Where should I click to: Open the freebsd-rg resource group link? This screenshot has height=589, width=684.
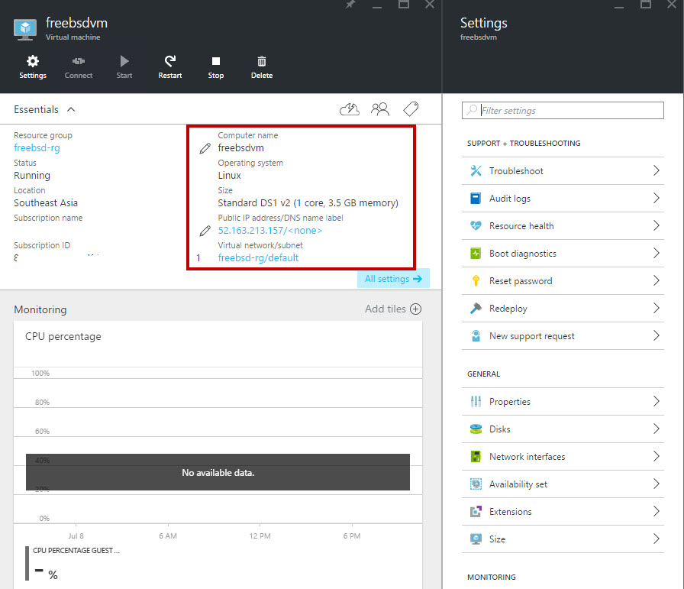click(x=37, y=148)
